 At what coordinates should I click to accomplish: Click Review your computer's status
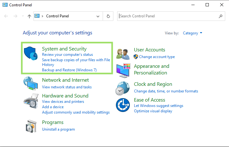click(x=68, y=55)
